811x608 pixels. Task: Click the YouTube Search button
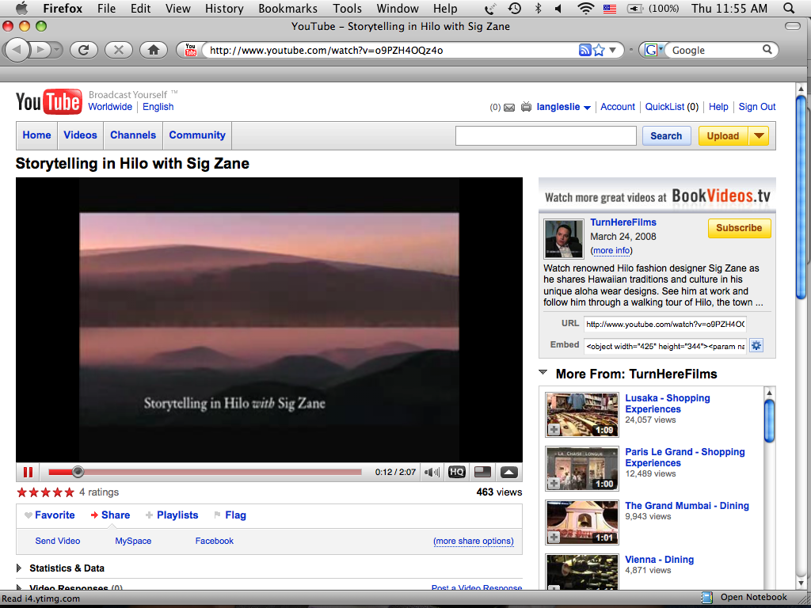click(x=666, y=136)
